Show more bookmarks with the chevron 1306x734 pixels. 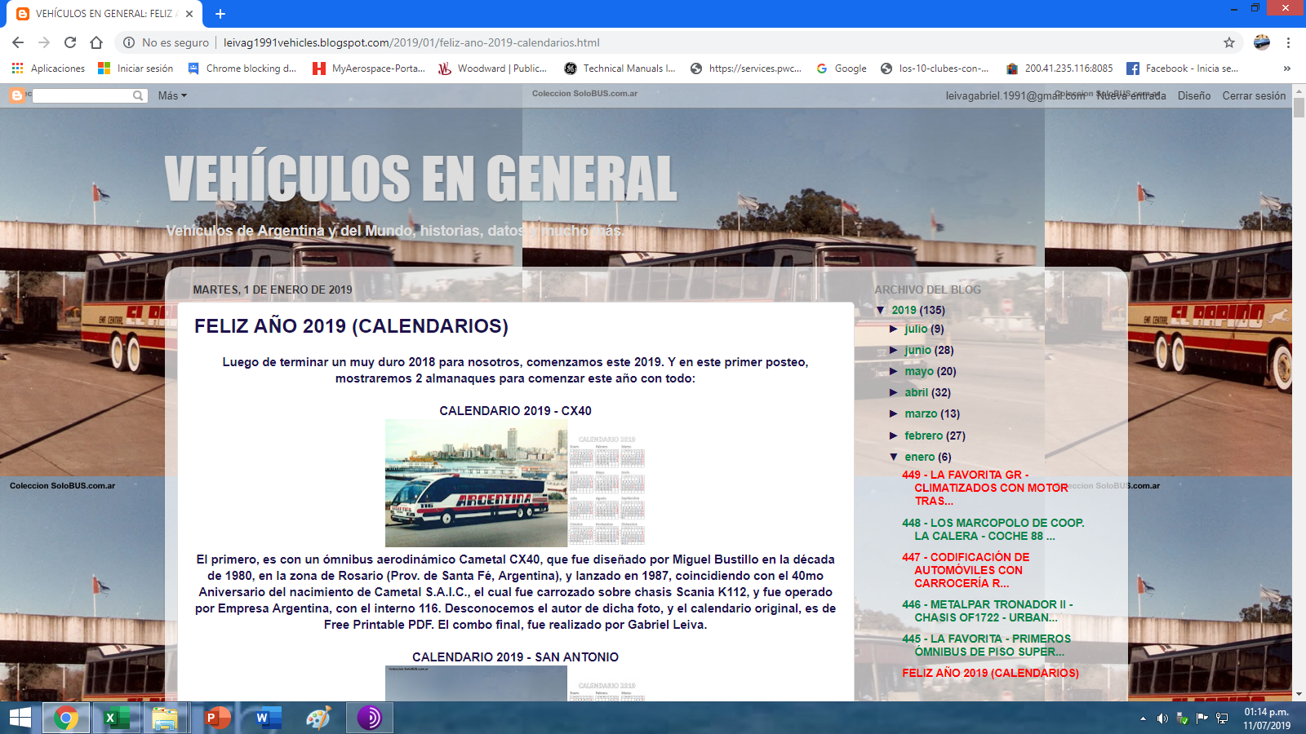1287,69
